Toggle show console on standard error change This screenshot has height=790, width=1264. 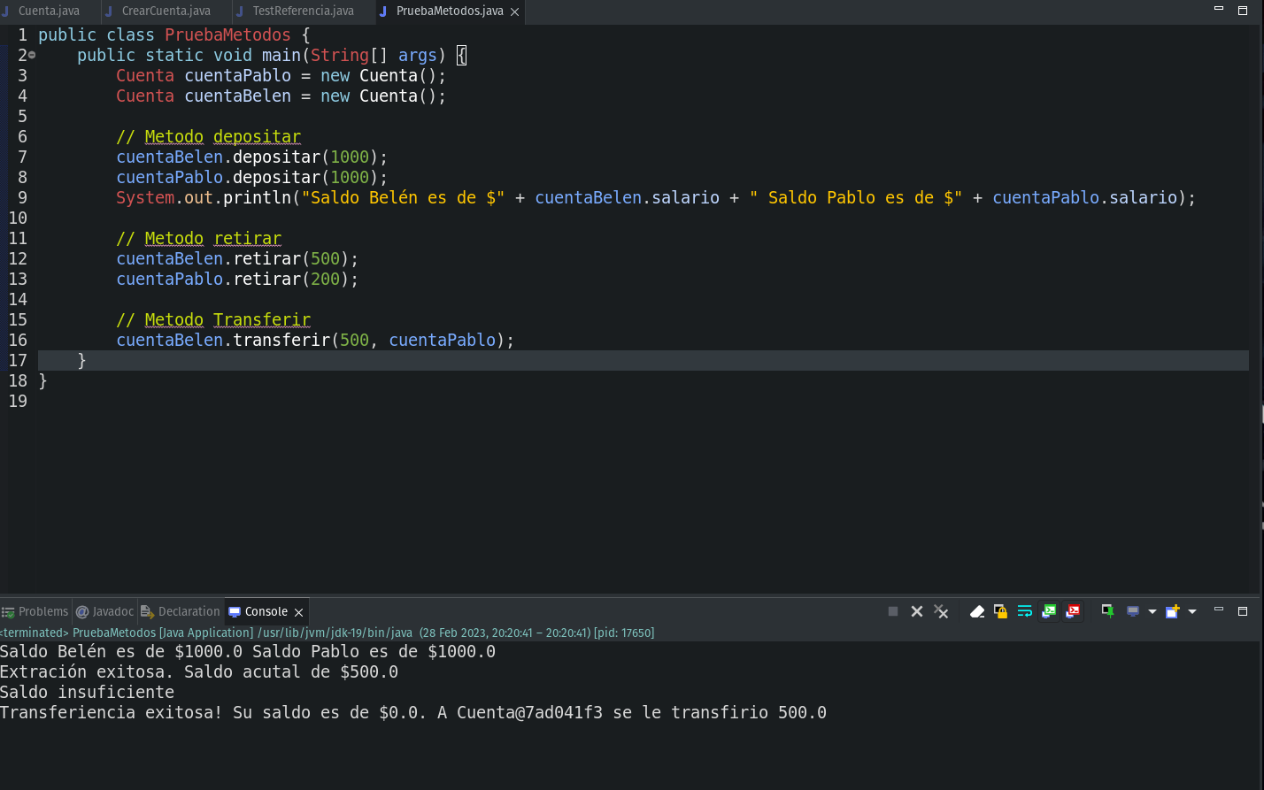click(1073, 611)
